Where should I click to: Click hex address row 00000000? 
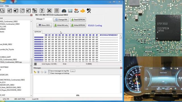[x=39, y=37]
